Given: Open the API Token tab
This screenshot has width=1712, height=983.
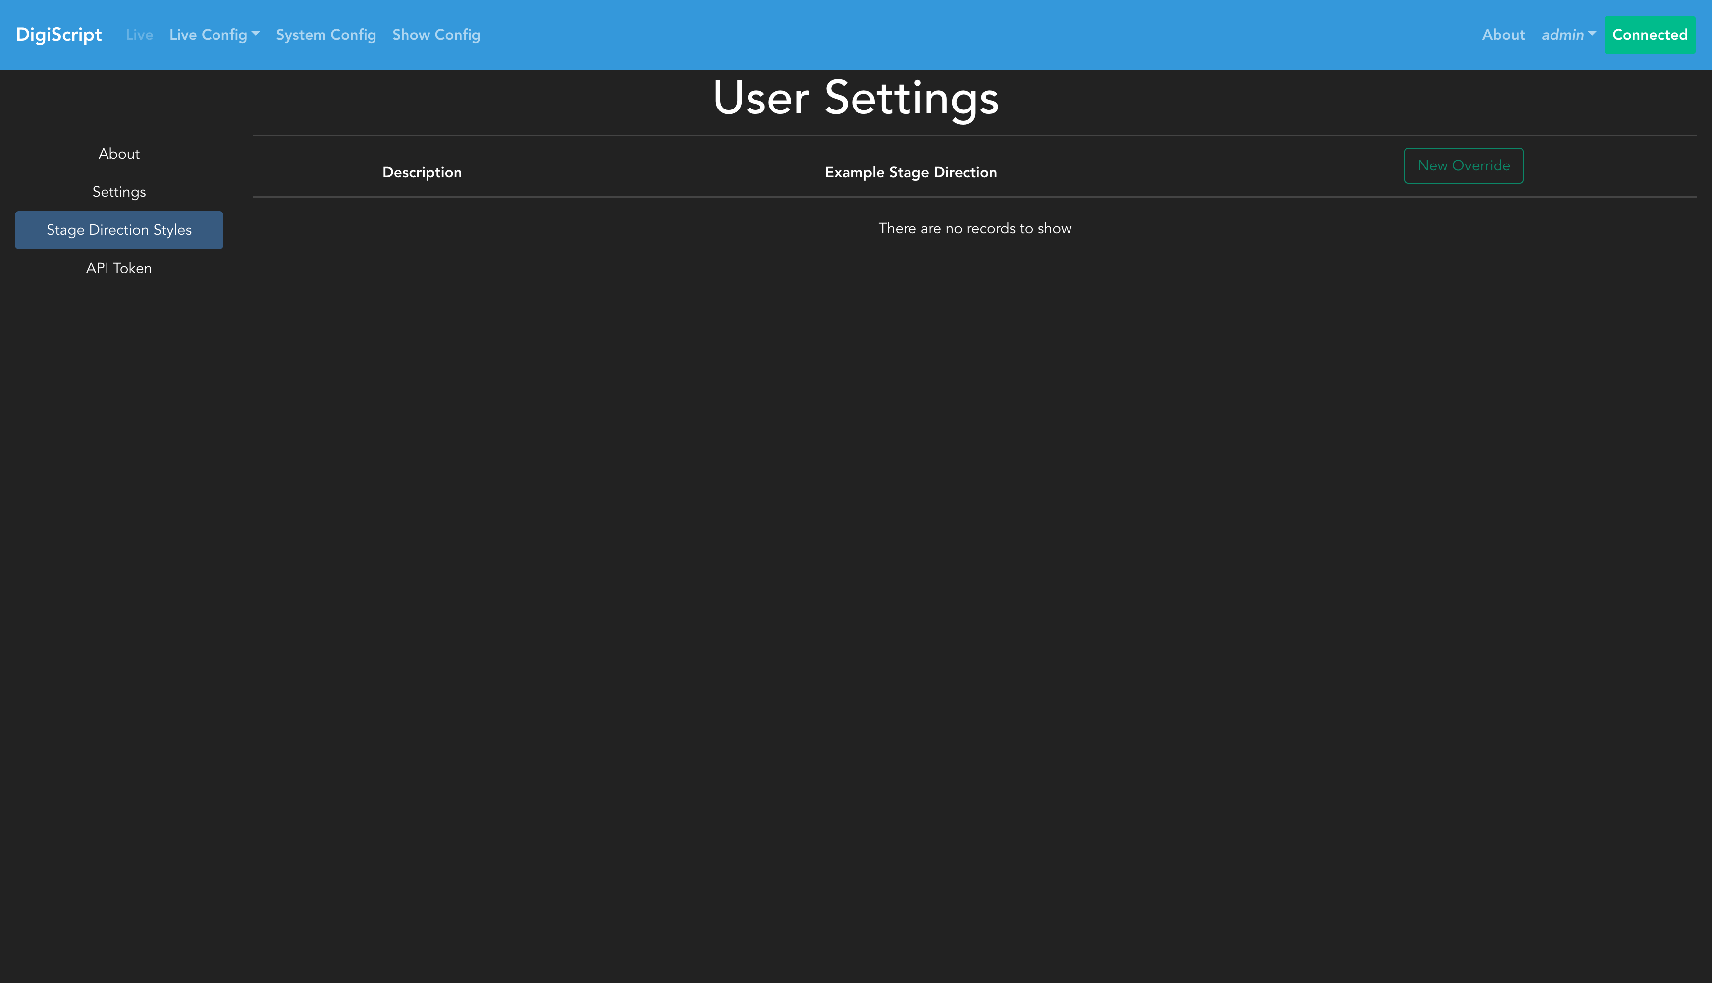Looking at the screenshot, I should (119, 268).
